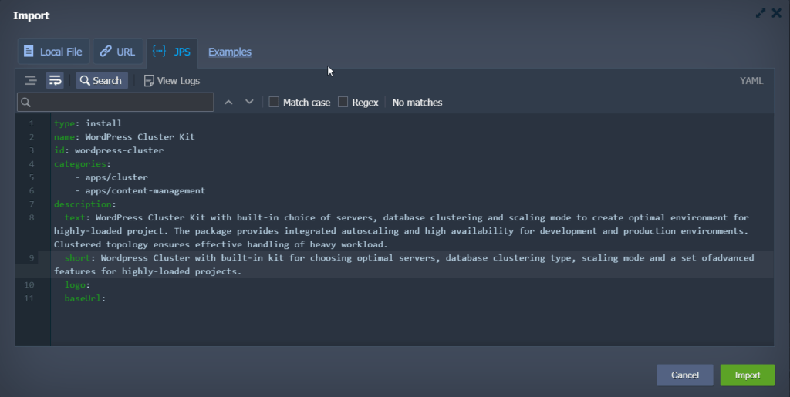Screen dimensions: 790x397
Task: Maximize the Import dialog with the expand icon
Action: (761, 14)
